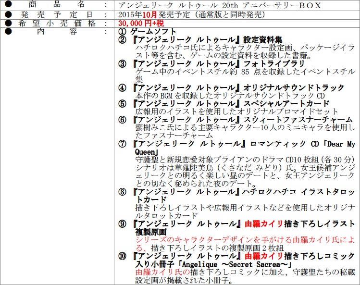Click the との切なく秘められた夜のデート line
Screen dimensions: 360x285
coord(196,184)
